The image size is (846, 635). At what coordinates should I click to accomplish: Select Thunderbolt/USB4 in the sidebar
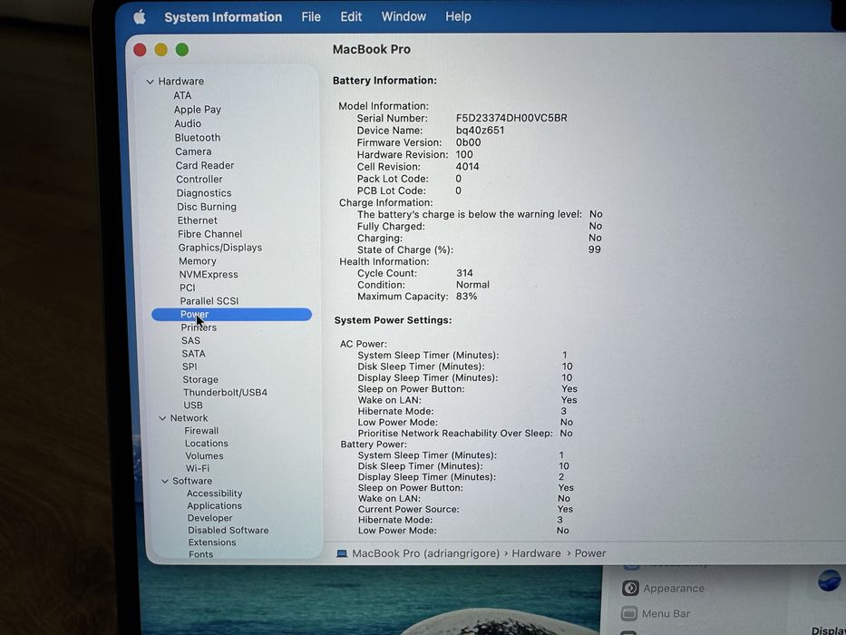click(x=225, y=393)
